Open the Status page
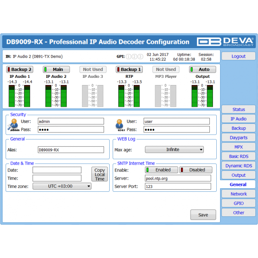This screenshot has height=258, width=258. tap(239, 109)
